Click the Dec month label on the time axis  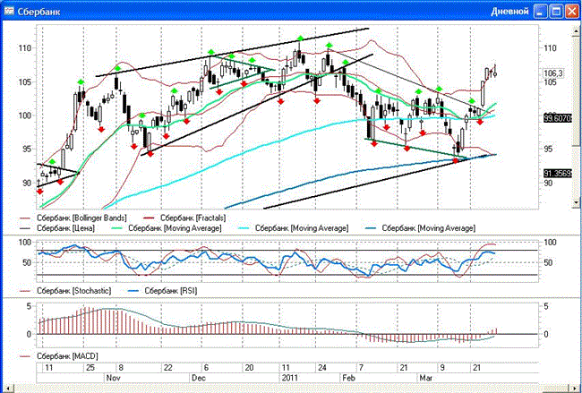click(x=199, y=378)
